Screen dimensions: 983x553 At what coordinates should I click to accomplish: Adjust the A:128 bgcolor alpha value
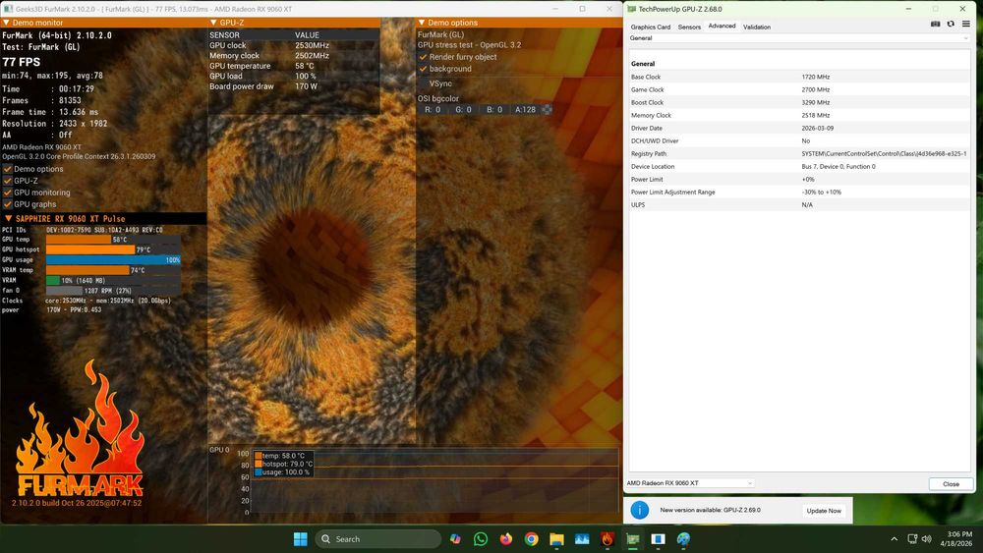pos(525,110)
